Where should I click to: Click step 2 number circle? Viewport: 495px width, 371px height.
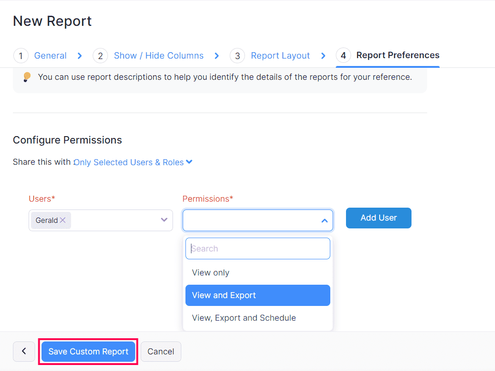click(x=100, y=56)
